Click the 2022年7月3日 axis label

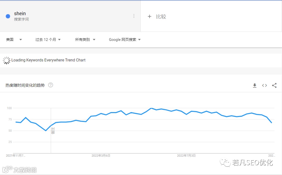pos(186,156)
